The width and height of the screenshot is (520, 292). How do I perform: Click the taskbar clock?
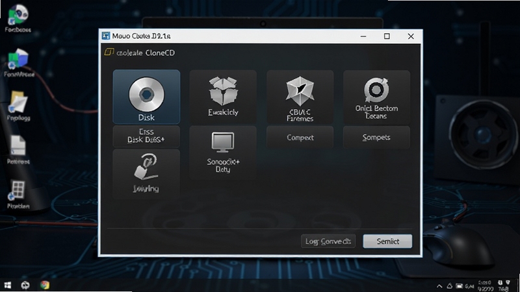point(485,286)
